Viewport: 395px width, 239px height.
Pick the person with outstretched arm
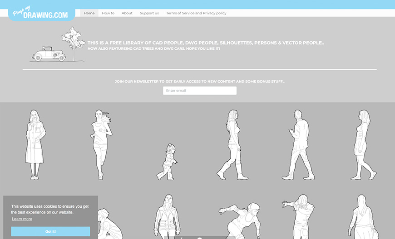[299, 216]
